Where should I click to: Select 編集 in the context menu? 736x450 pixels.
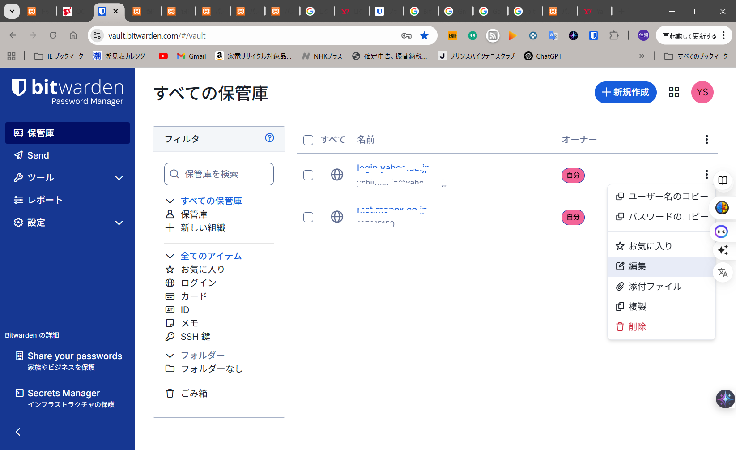pos(637,266)
